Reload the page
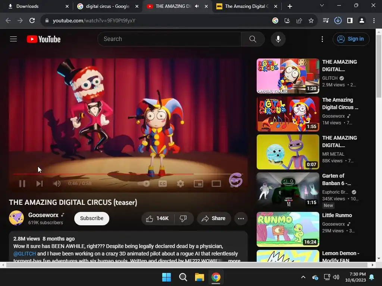Viewport: 382px width, 286px height. (32, 20)
